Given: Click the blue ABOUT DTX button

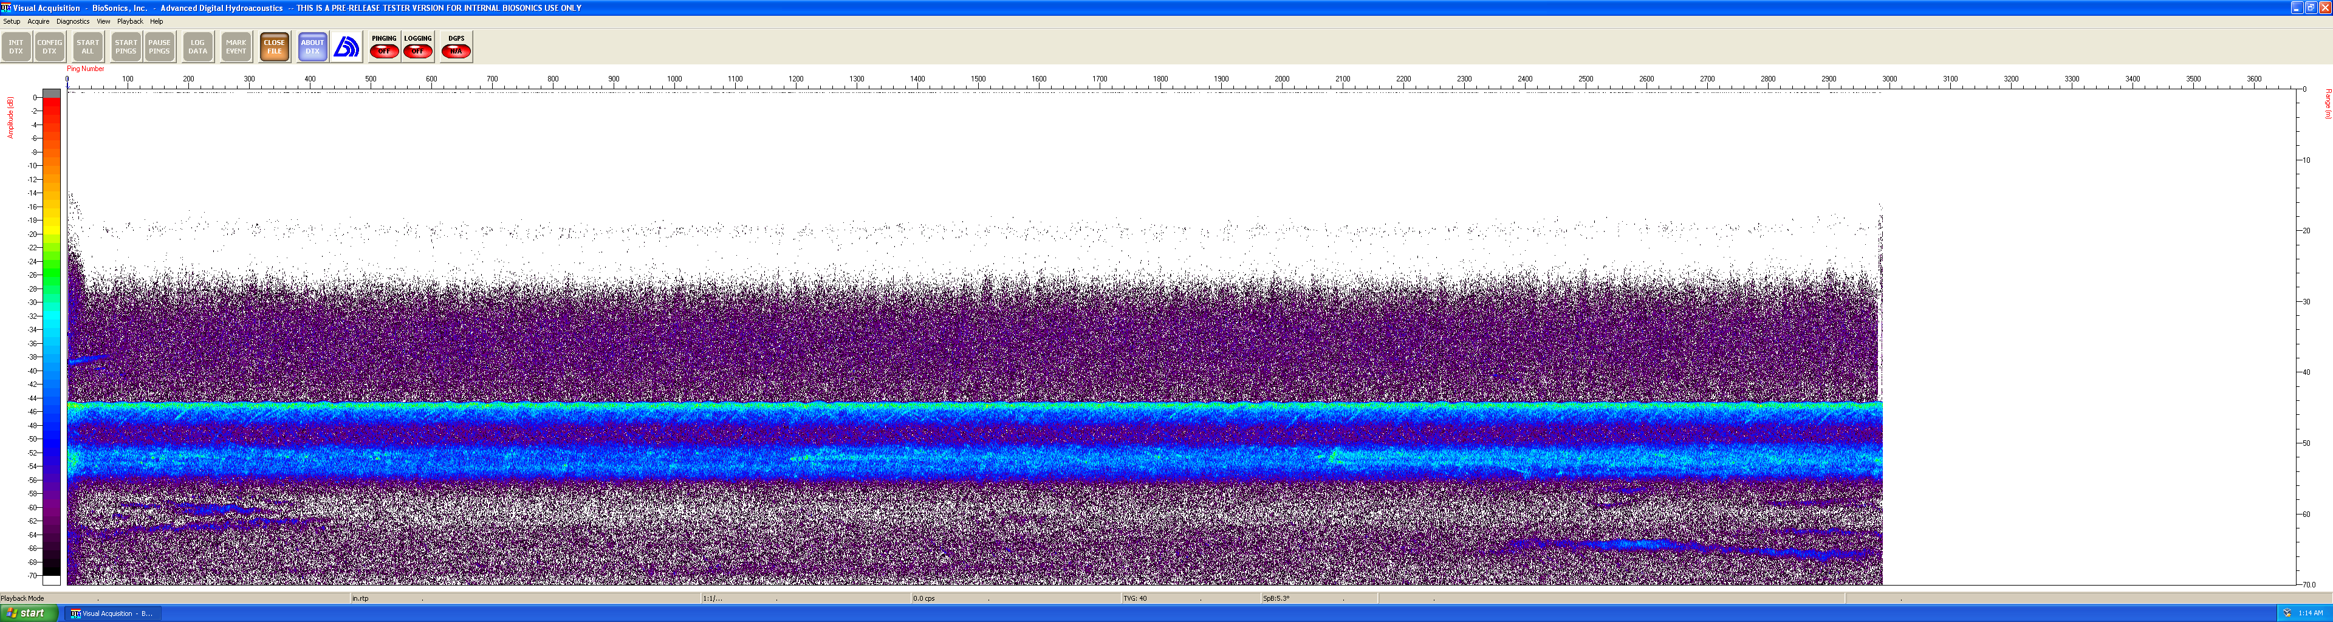Looking at the screenshot, I should [312, 46].
